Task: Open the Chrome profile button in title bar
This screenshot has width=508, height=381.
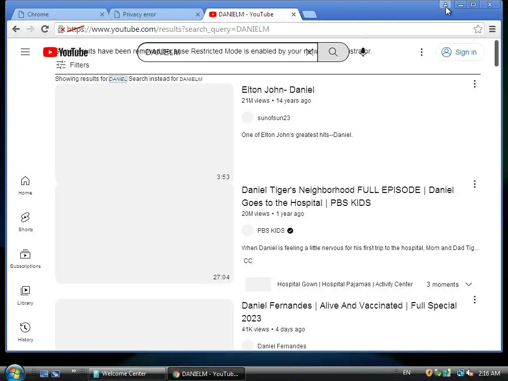Action: click(x=445, y=4)
